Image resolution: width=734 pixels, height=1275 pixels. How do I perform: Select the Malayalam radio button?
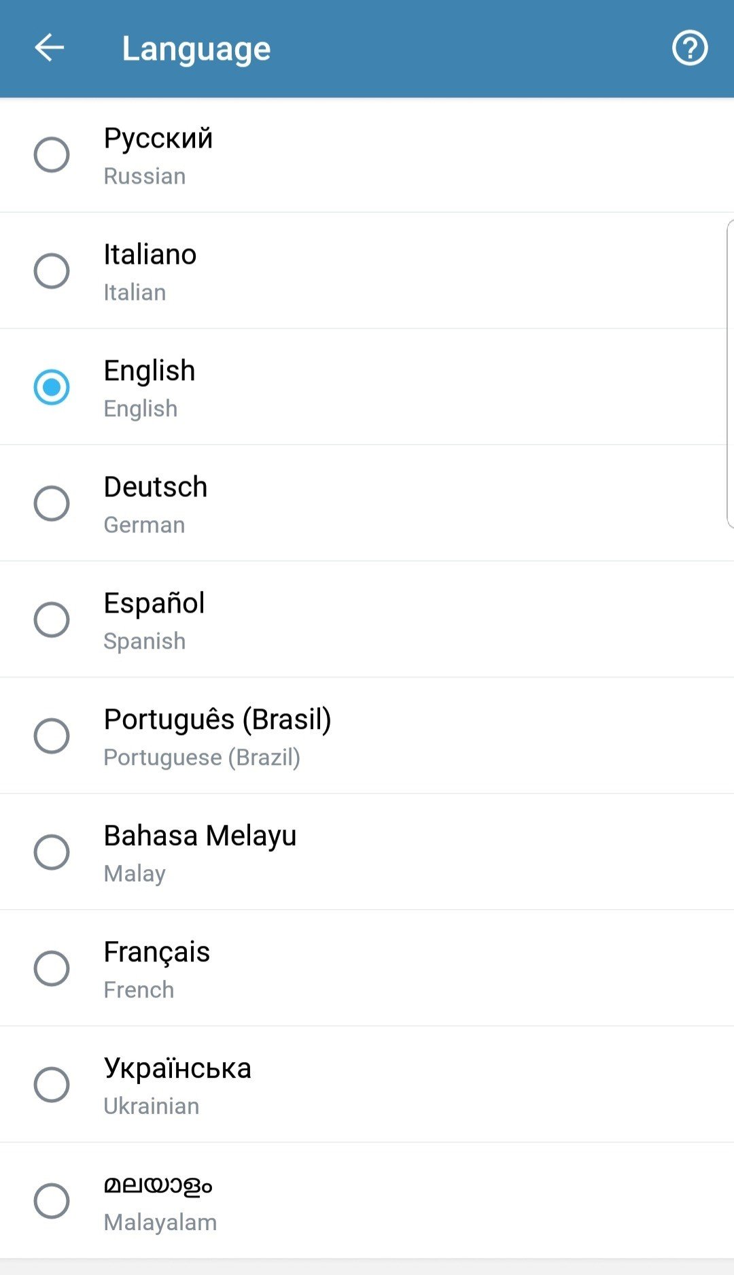[52, 1201]
